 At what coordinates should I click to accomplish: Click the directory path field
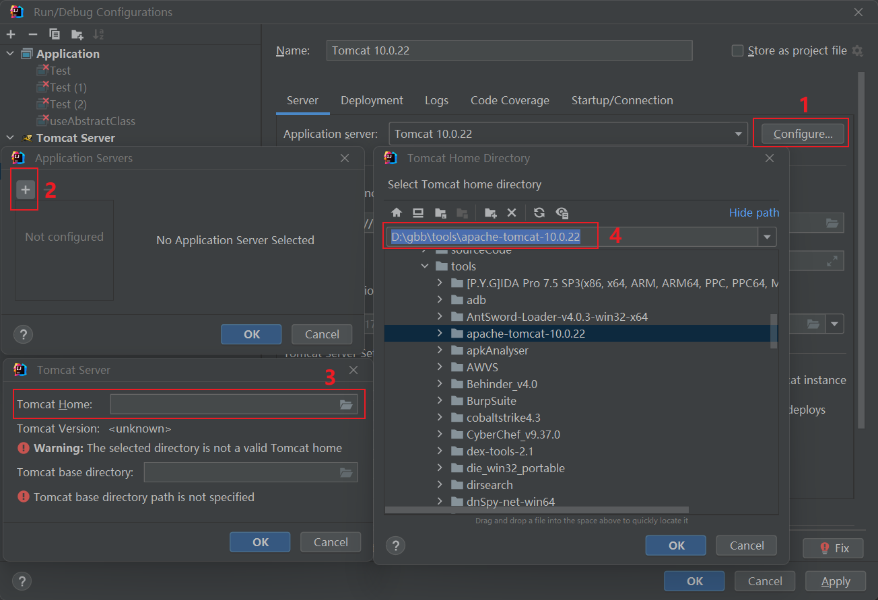tap(572, 237)
